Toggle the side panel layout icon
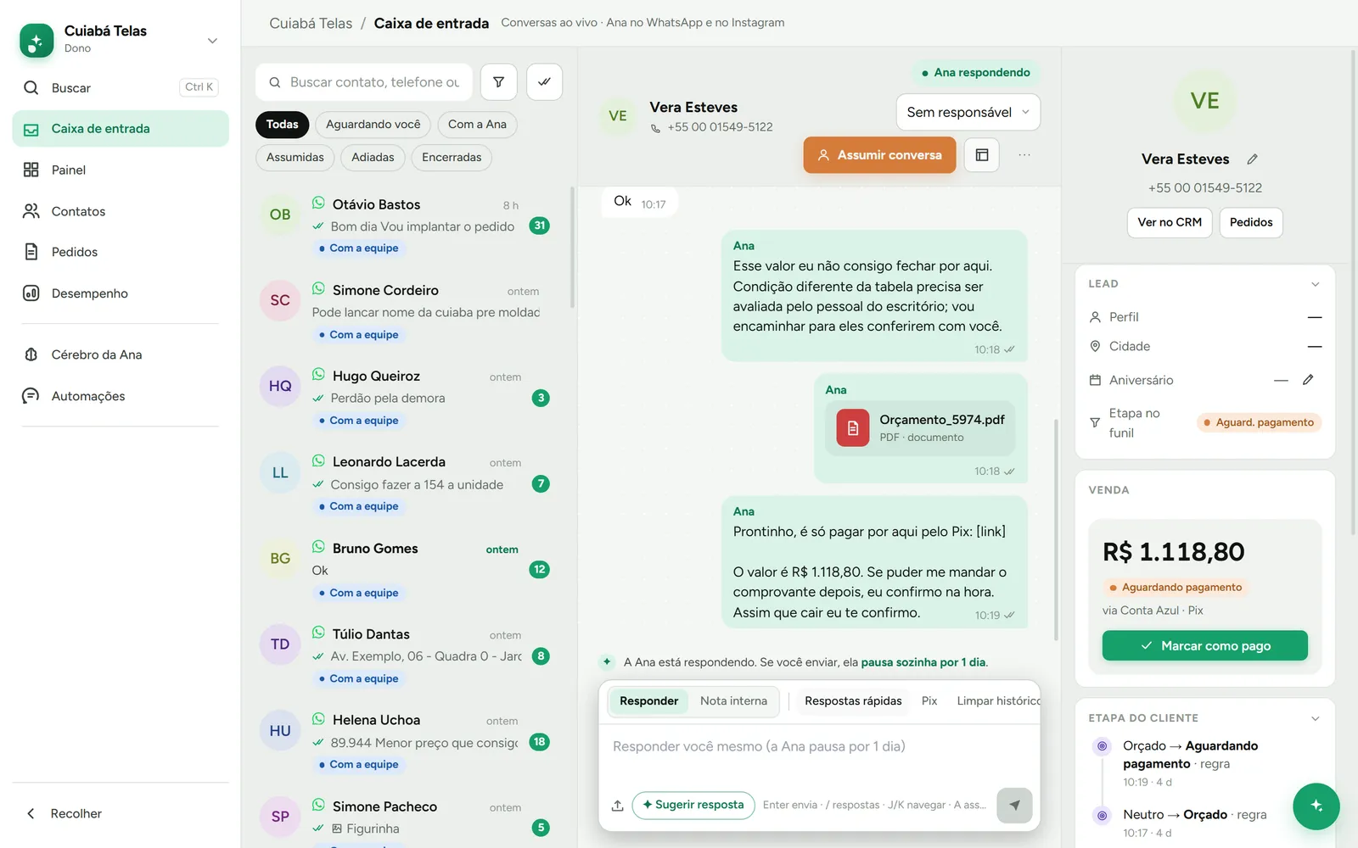Viewport: 1358px width, 848px height. click(982, 155)
